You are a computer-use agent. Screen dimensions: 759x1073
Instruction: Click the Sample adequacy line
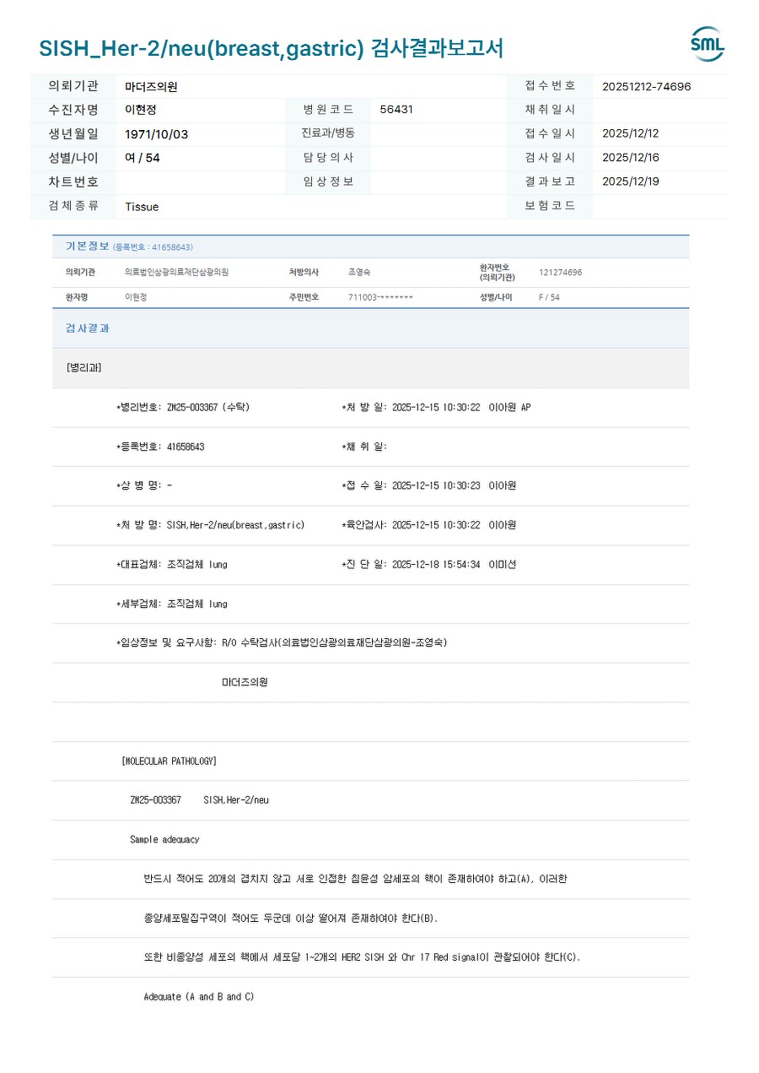point(164,840)
